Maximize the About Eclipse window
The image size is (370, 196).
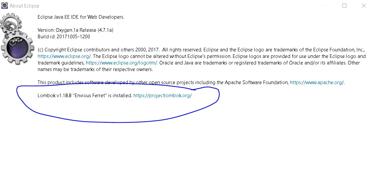344,6
